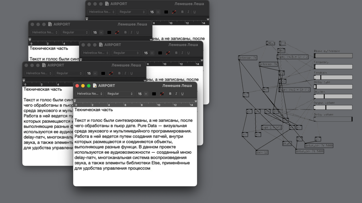
Task: Adjust the Delay volume slider
Action: tap(333, 119)
